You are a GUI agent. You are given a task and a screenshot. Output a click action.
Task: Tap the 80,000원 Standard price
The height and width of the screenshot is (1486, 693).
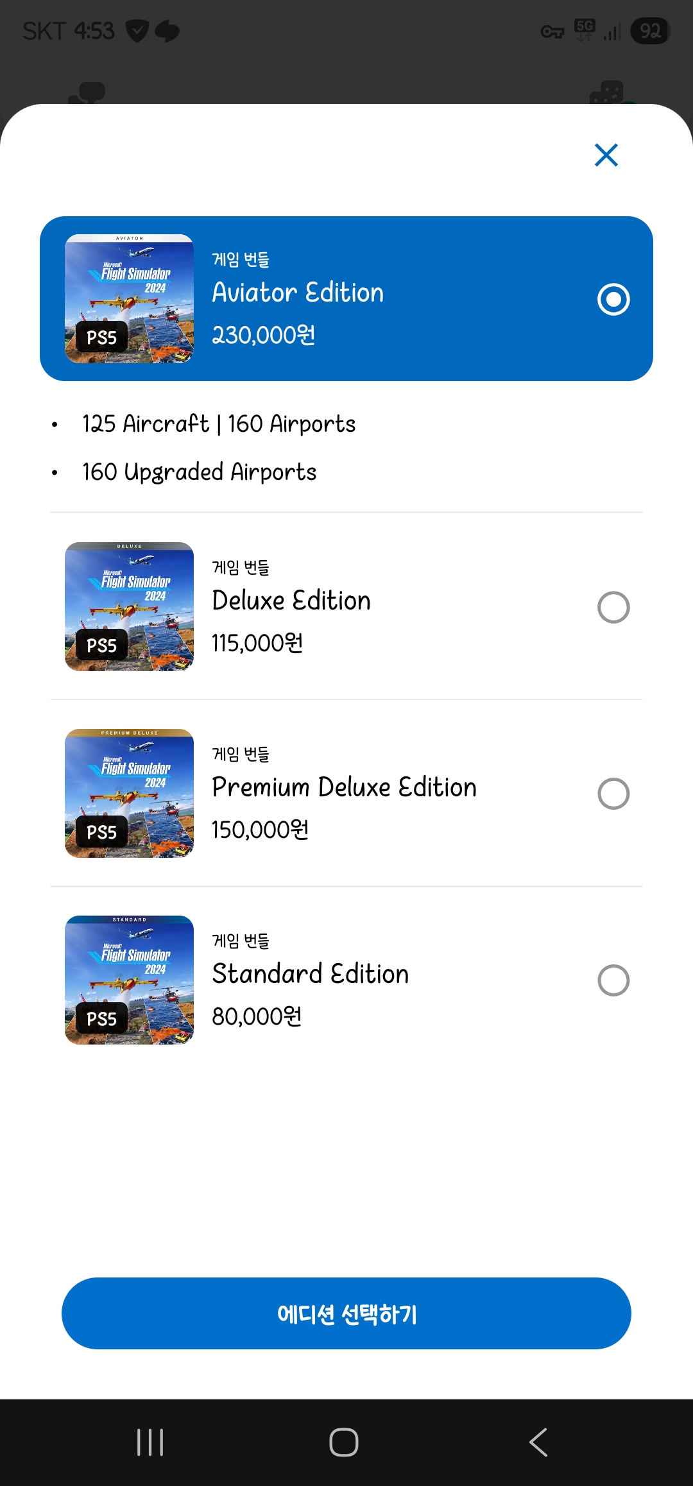pos(257,1017)
